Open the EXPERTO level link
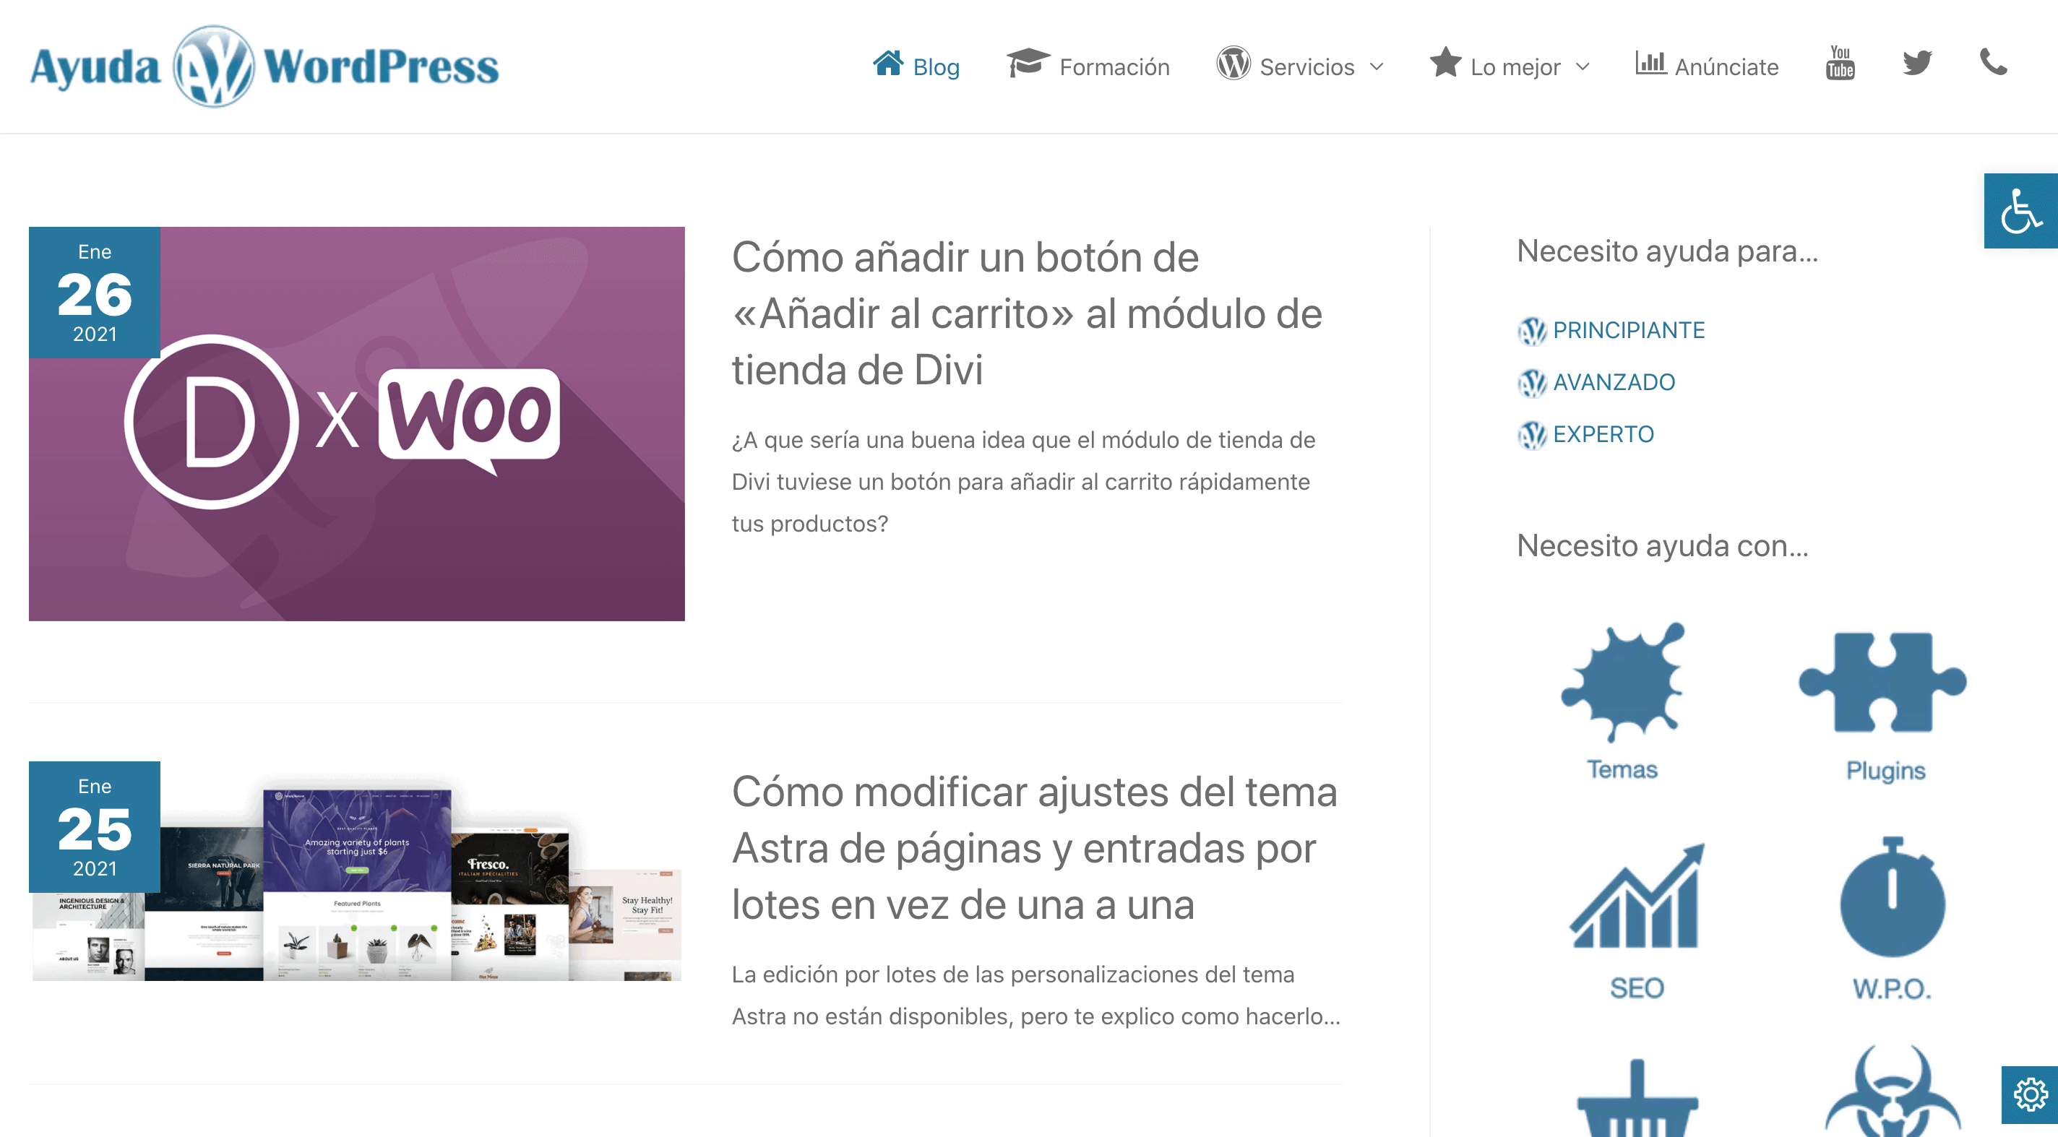The image size is (2058, 1137). pyautogui.click(x=1603, y=433)
